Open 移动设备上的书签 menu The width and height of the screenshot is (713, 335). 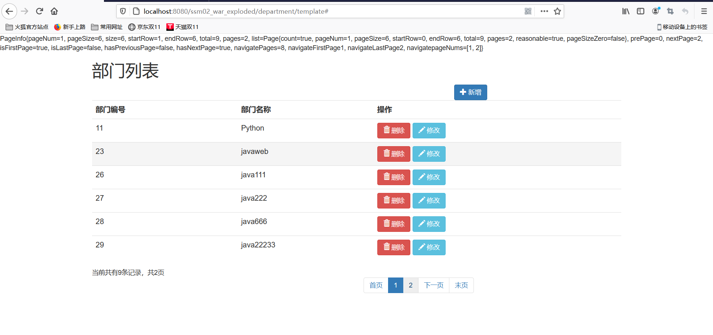pos(682,27)
